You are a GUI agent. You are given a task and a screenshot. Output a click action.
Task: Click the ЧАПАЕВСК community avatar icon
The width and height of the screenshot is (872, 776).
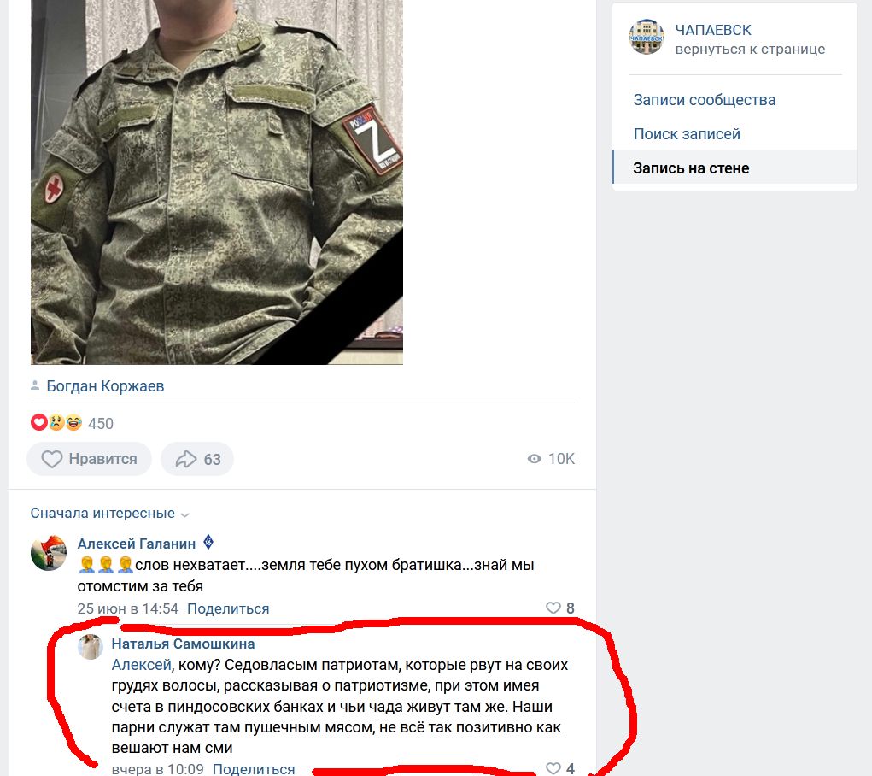(647, 37)
